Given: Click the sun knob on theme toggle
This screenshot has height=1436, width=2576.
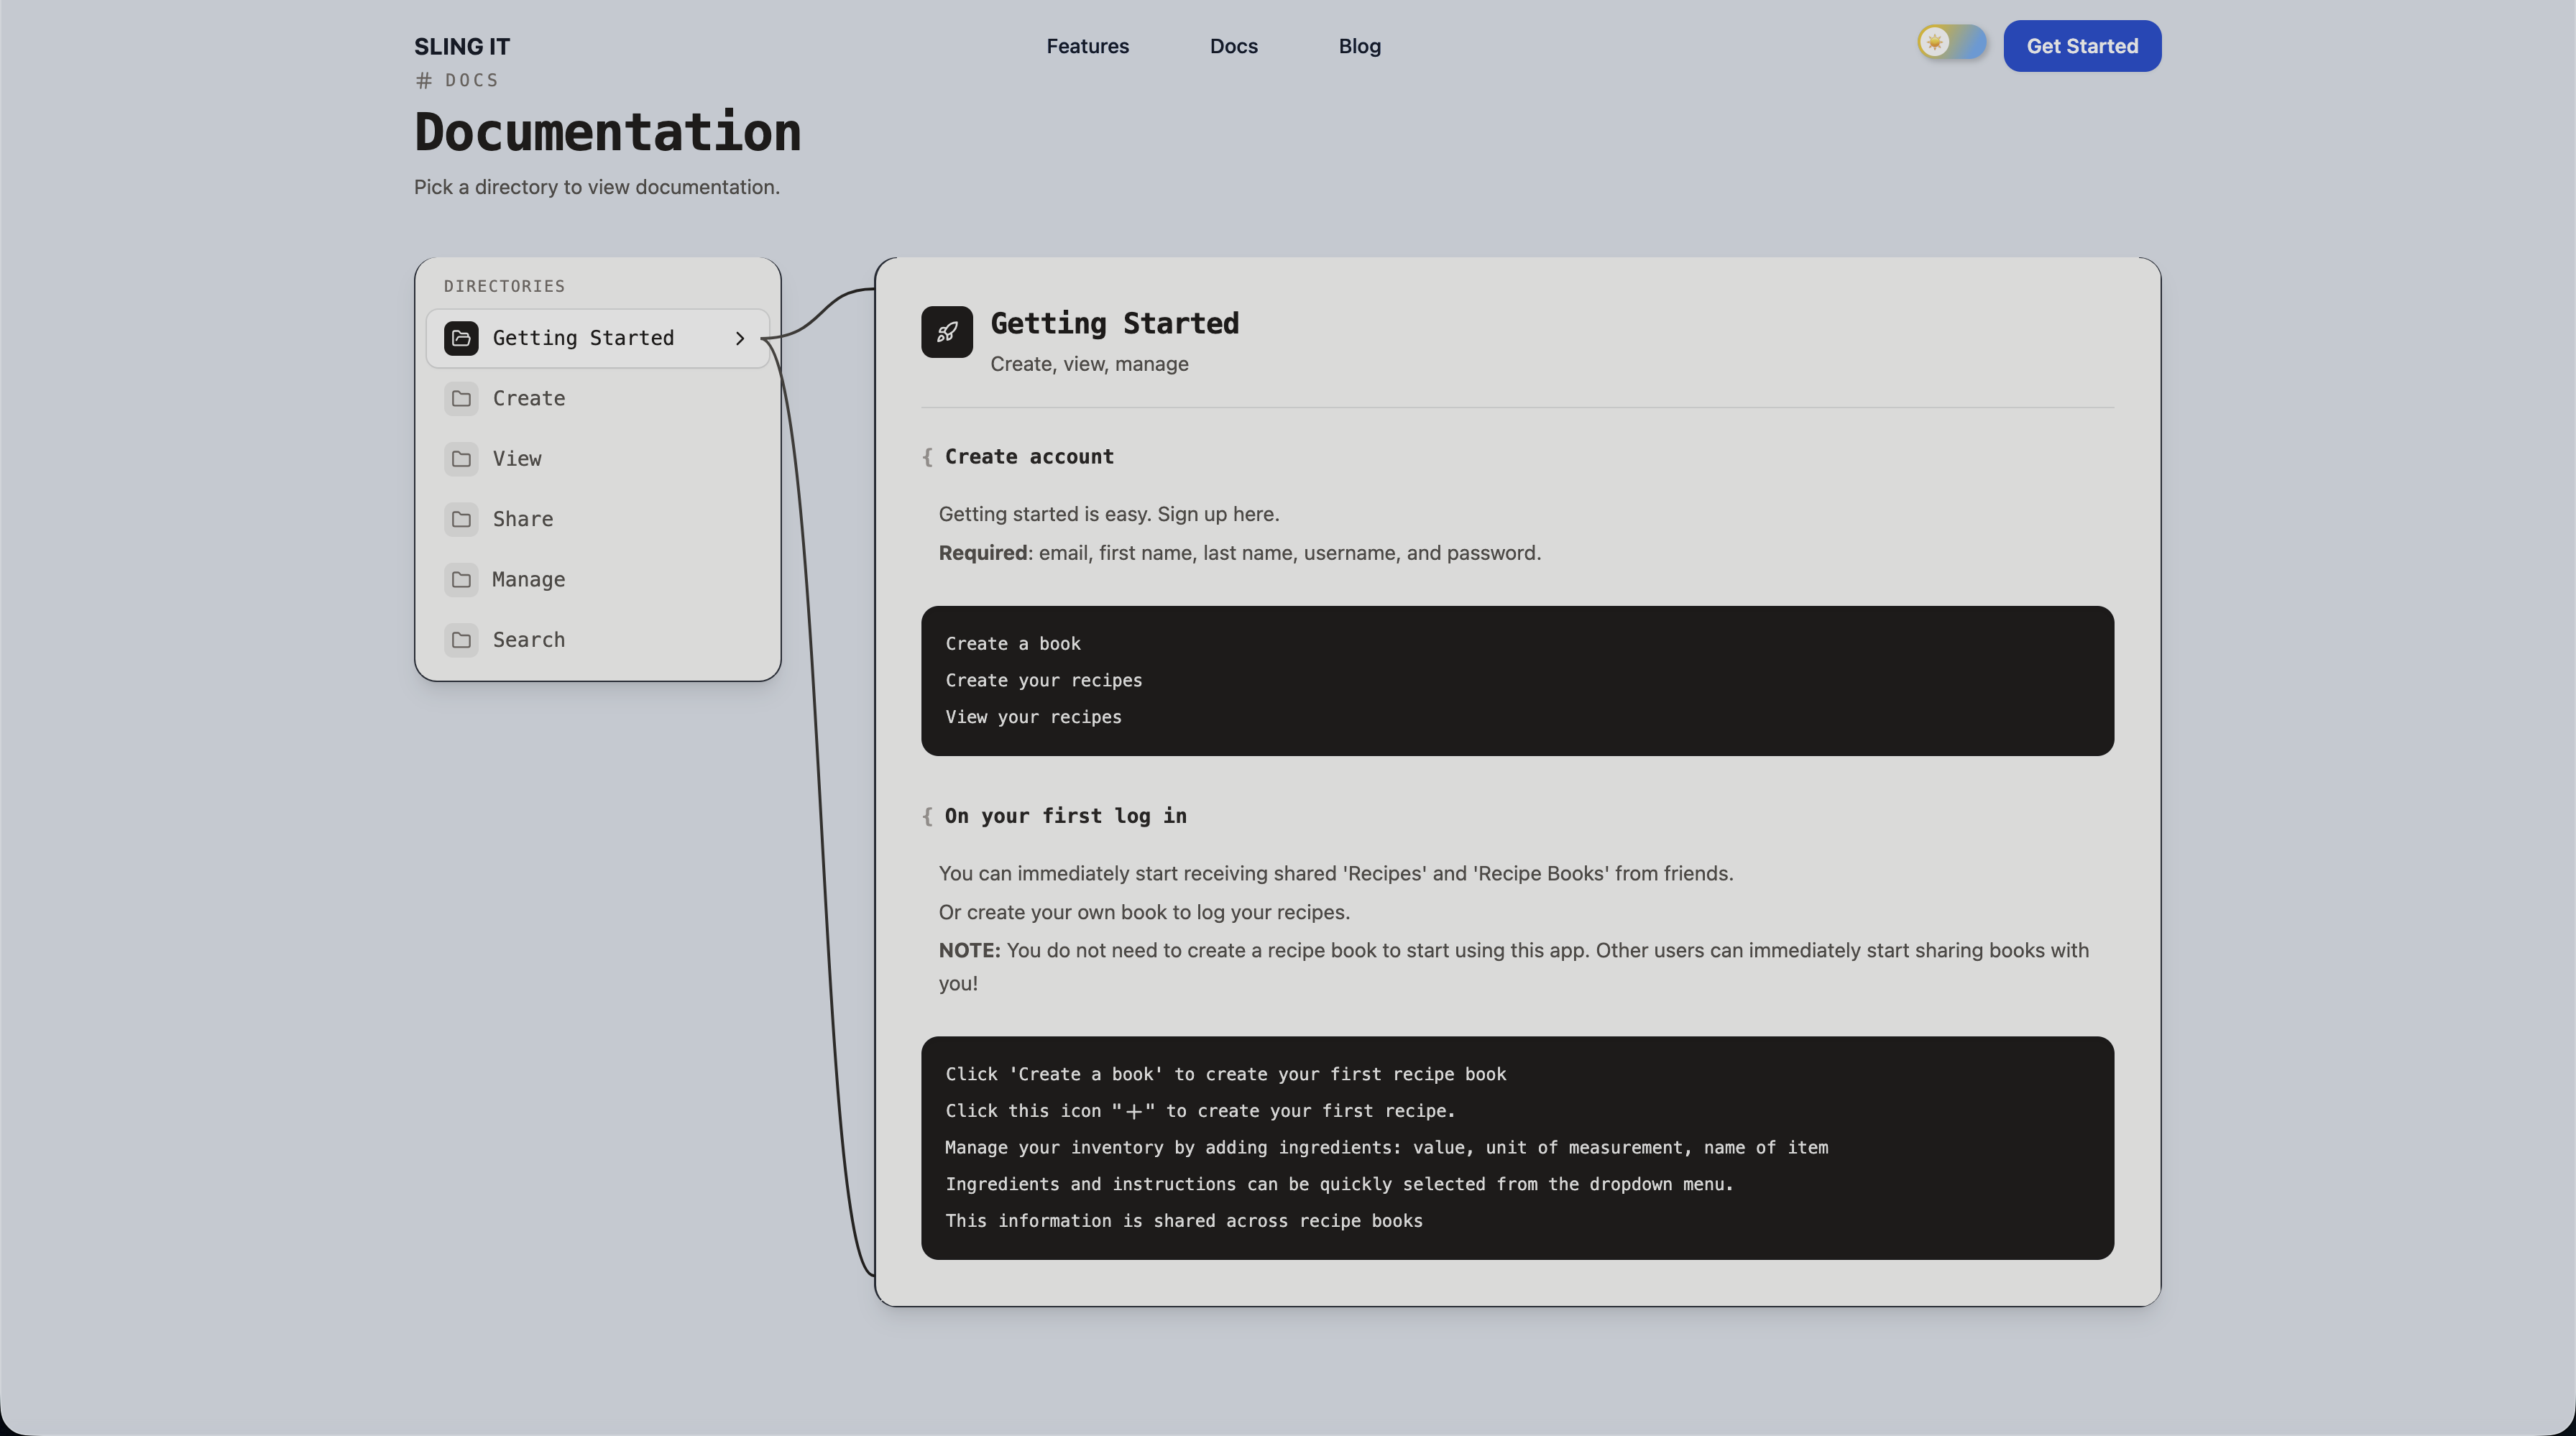Looking at the screenshot, I should click(x=1935, y=43).
